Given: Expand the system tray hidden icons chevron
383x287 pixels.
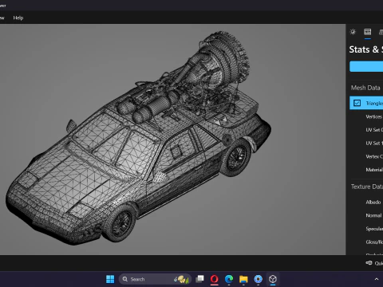Looking at the screenshot, I should coord(377,279).
